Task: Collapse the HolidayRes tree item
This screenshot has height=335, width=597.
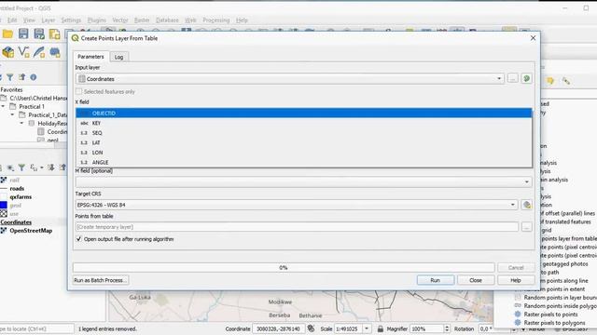Action: [x=21, y=123]
